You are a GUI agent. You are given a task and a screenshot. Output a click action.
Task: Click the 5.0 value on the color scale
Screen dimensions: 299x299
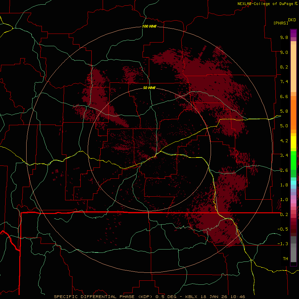(284, 126)
